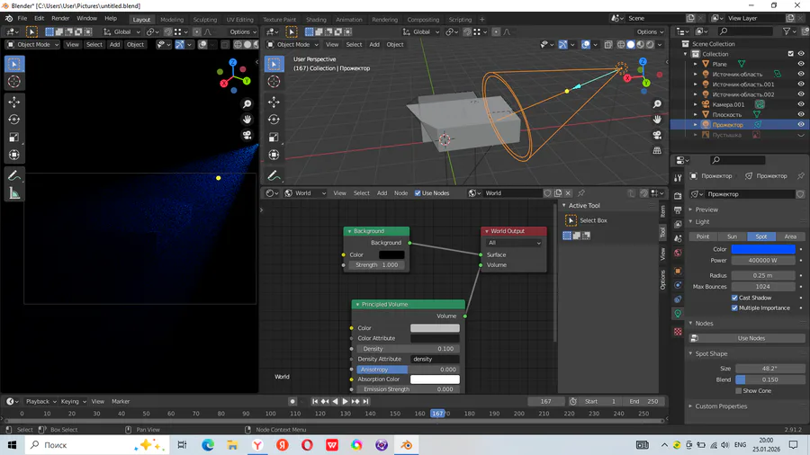Toggle Cast Shadow checkbox
The height and width of the screenshot is (455, 810).
coord(734,298)
